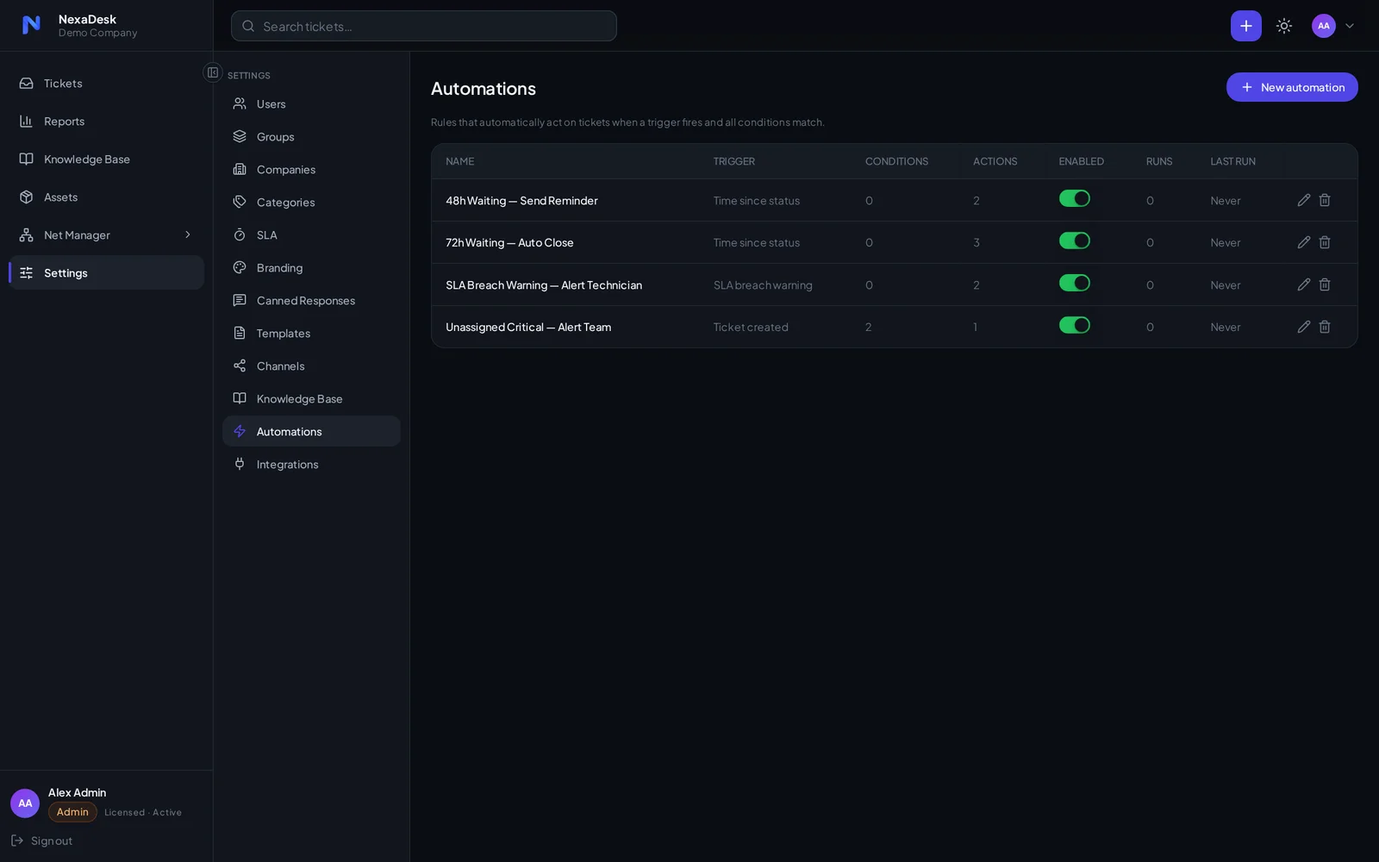This screenshot has width=1379, height=862.
Task: Open Companies settings page
Action: (x=311, y=170)
